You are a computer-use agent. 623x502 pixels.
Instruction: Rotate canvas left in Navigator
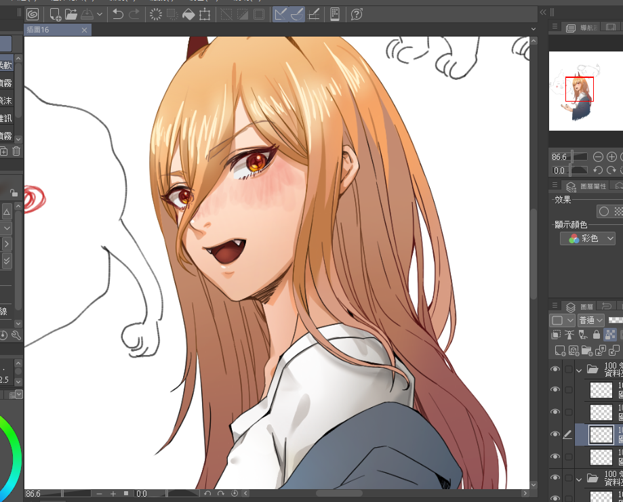(x=598, y=170)
